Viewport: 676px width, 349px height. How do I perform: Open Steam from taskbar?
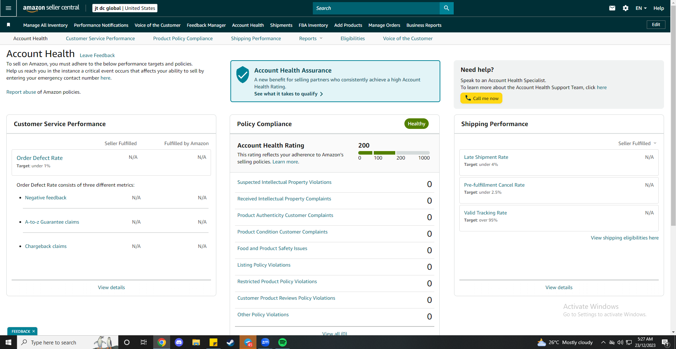(231, 342)
